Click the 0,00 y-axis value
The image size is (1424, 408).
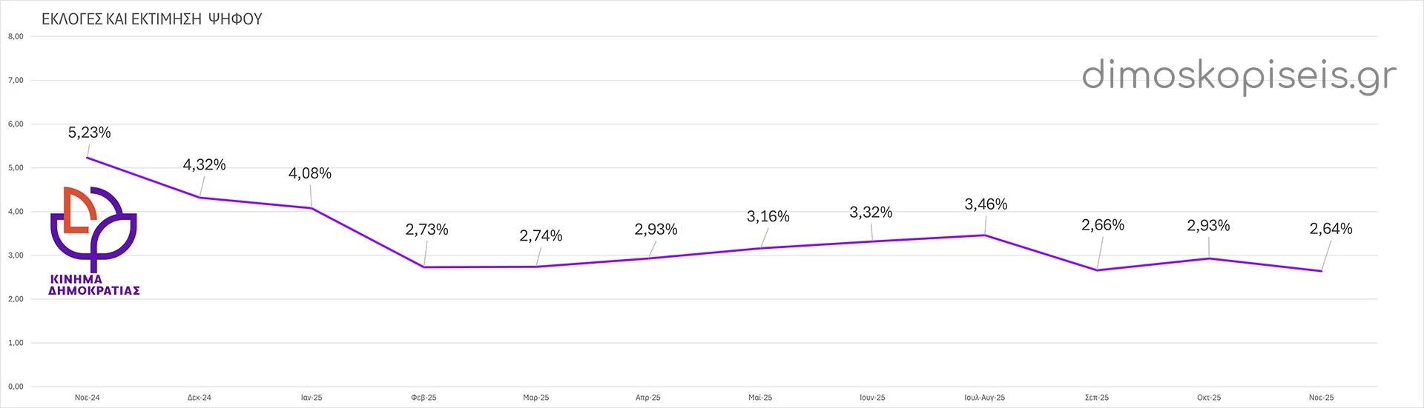pyautogui.click(x=16, y=387)
